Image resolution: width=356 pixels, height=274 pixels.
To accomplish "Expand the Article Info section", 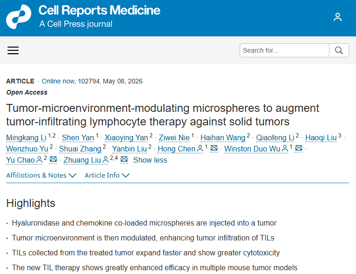I will point(107,175).
